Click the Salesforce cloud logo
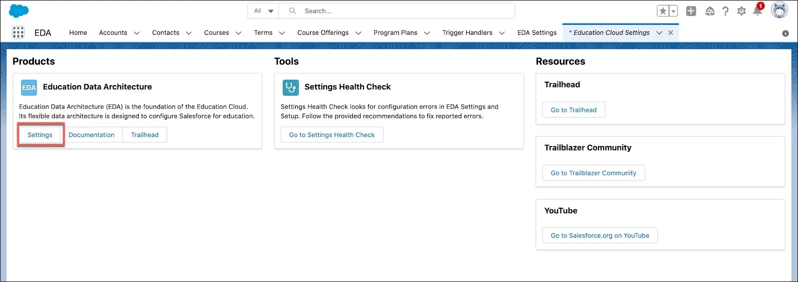The image size is (798, 282). pyautogui.click(x=19, y=10)
